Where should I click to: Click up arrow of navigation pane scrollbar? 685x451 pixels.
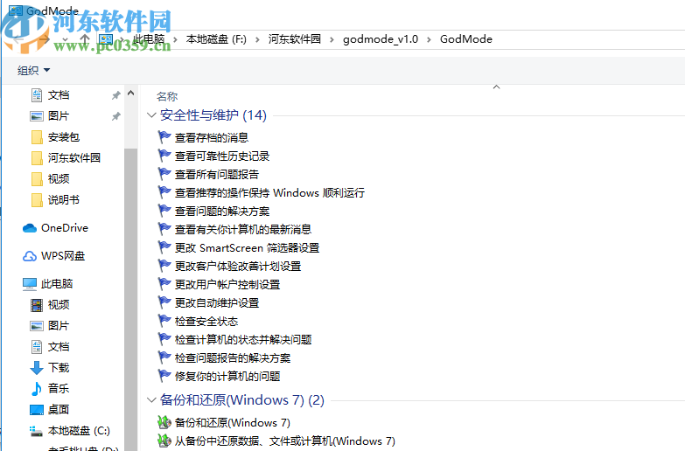tap(130, 93)
